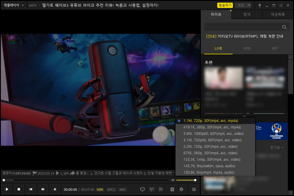Open the first recommended thumbnail under 추천
The height and width of the screenshot is (196, 294).
click(x=223, y=78)
